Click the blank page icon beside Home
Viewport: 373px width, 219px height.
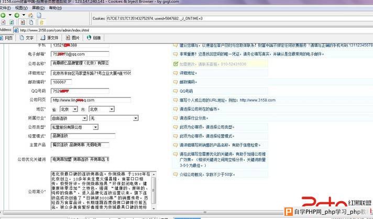point(39,15)
